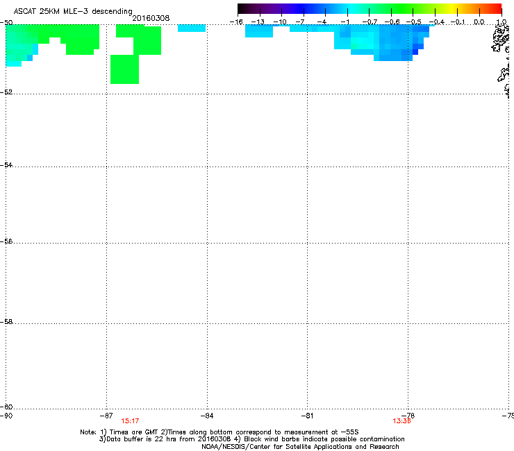Click the 'ASCAT 25KM MLE-3 descending' title

tap(73, 11)
